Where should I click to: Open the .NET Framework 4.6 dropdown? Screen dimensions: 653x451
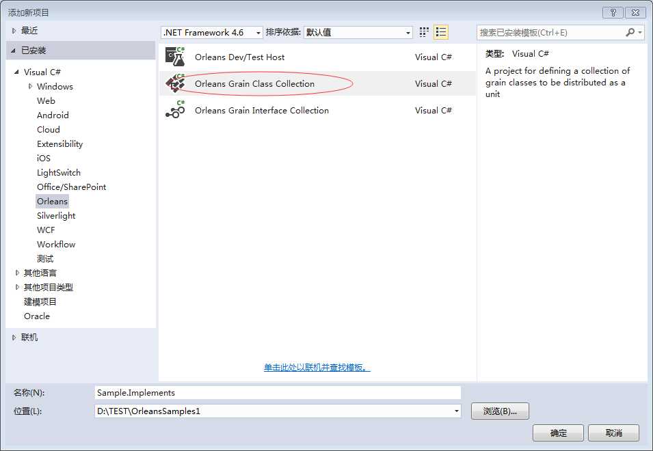(x=258, y=32)
